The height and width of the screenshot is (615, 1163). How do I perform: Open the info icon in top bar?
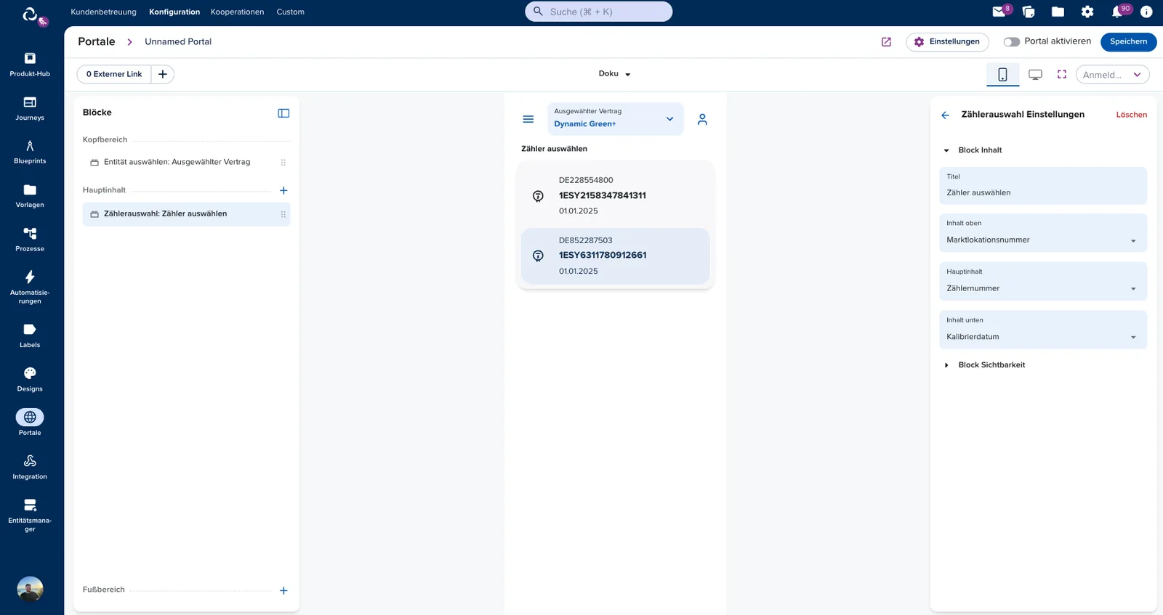pos(1146,12)
